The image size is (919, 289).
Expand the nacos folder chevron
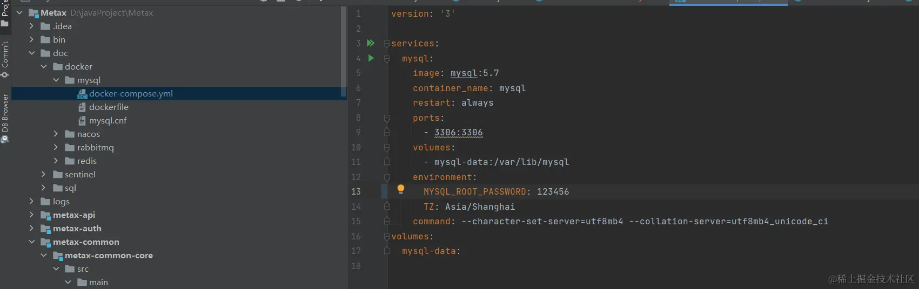[x=56, y=134]
